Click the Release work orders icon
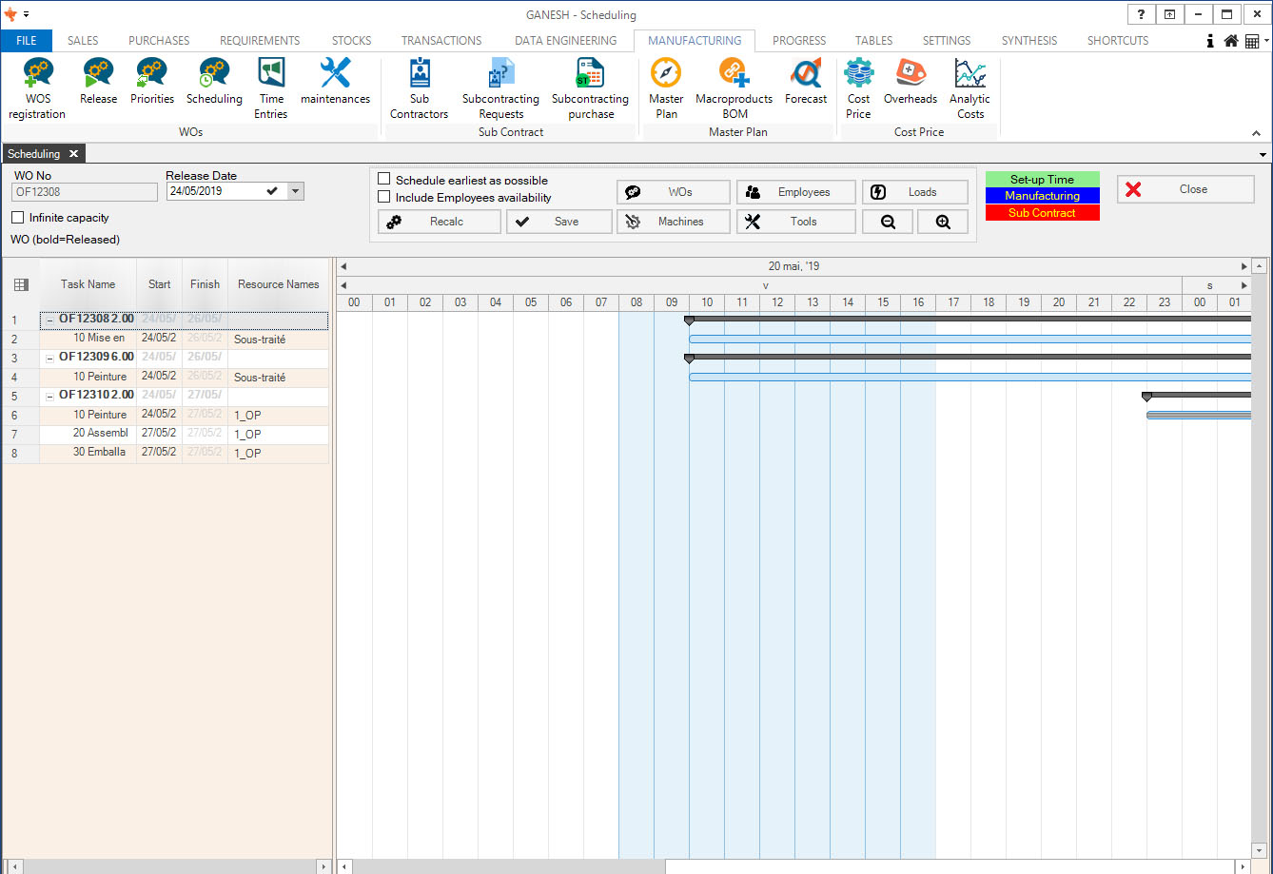This screenshot has height=874, width=1273. [98, 82]
